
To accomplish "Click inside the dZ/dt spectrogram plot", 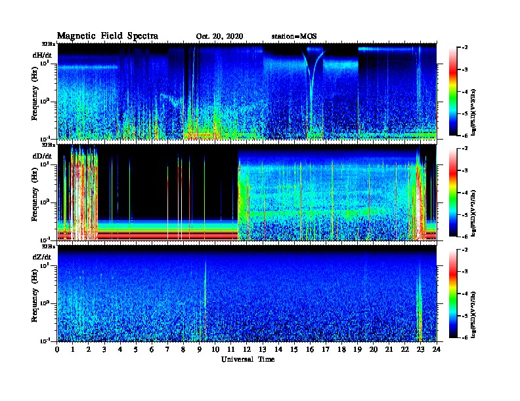I will coord(247,294).
